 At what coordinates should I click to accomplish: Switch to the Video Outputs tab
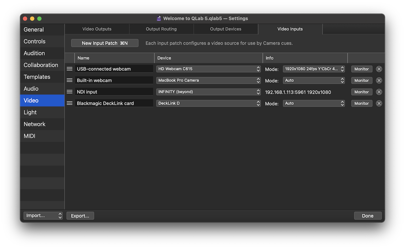[x=97, y=29]
